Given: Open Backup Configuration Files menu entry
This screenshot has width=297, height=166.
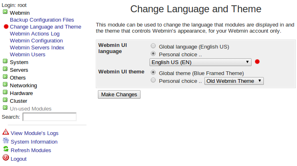Looking at the screenshot, I should pos(42,20).
